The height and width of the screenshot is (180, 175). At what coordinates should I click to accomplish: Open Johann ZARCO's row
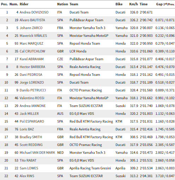coord(87,28)
